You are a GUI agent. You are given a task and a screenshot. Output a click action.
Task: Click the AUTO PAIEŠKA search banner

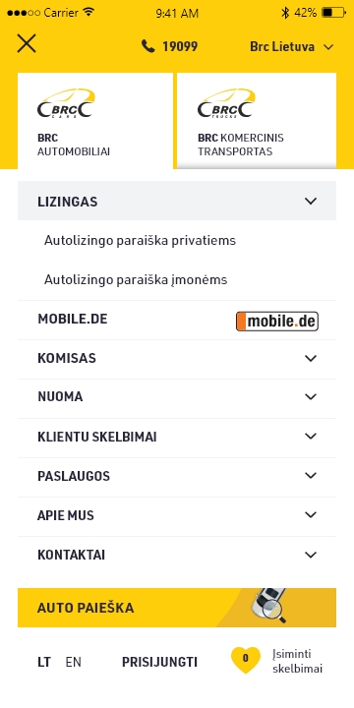(x=177, y=608)
